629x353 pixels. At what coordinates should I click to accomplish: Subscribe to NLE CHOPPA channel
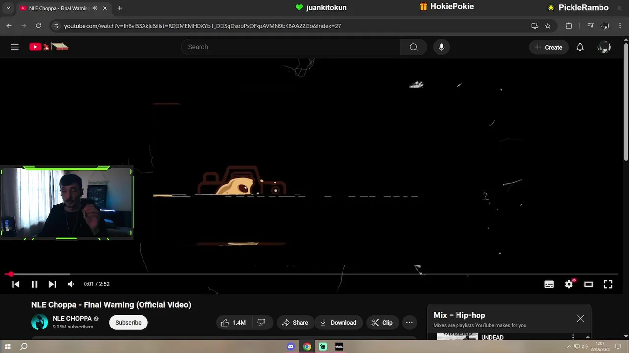[x=128, y=323]
